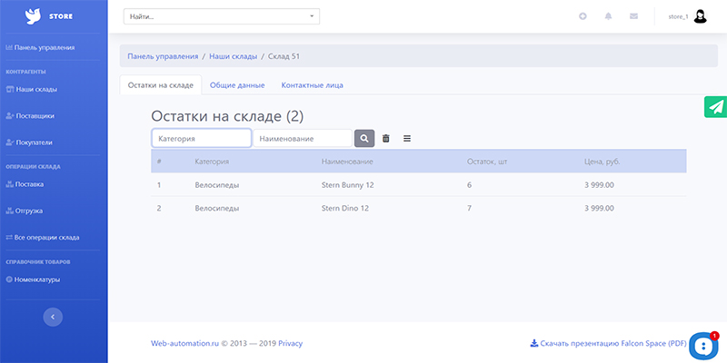Screen dimensions: 727x363
Task: Download the Falcon Space PDF presentation
Action: (608, 344)
